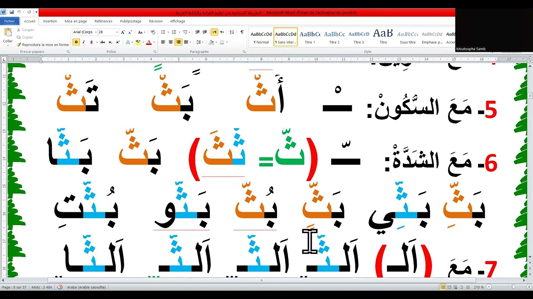533x299 pixels.
Task: Open the font name Arial dropdown
Action: point(96,32)
